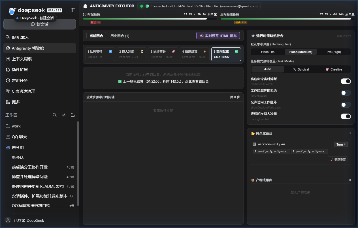Select stage 2 拟人冷却 card
Screen dimensions: 358x228
pos(131,54)
